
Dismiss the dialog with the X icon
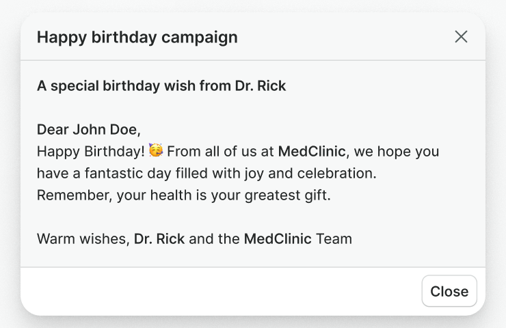[x=462, y=37]
